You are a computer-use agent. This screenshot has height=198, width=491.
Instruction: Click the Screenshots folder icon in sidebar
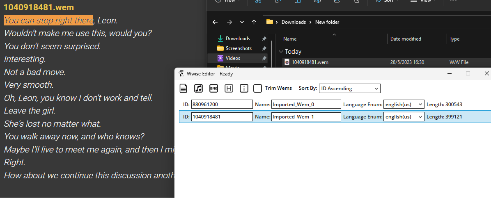[x=220, y=48]
